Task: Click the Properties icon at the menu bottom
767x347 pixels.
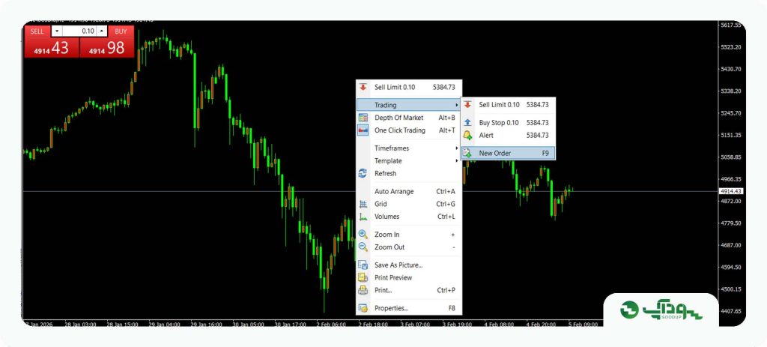Action: 363,308
